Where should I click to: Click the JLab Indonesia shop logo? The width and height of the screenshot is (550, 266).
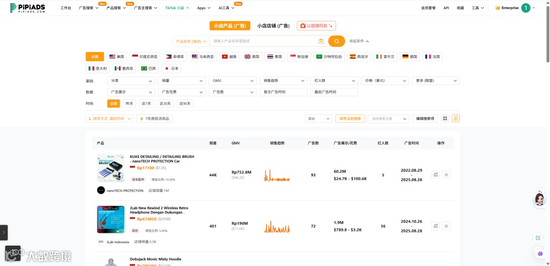pyautogui.click(x=101, y=242)
